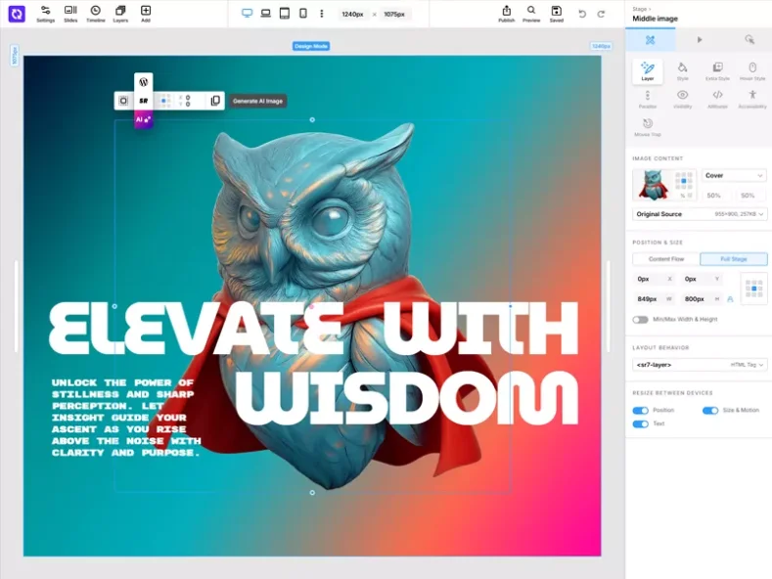Image resolution: width=772 pixels, height=579 pixels.
Task: Open the Visibility options icon
Action: tap(682, 97)
